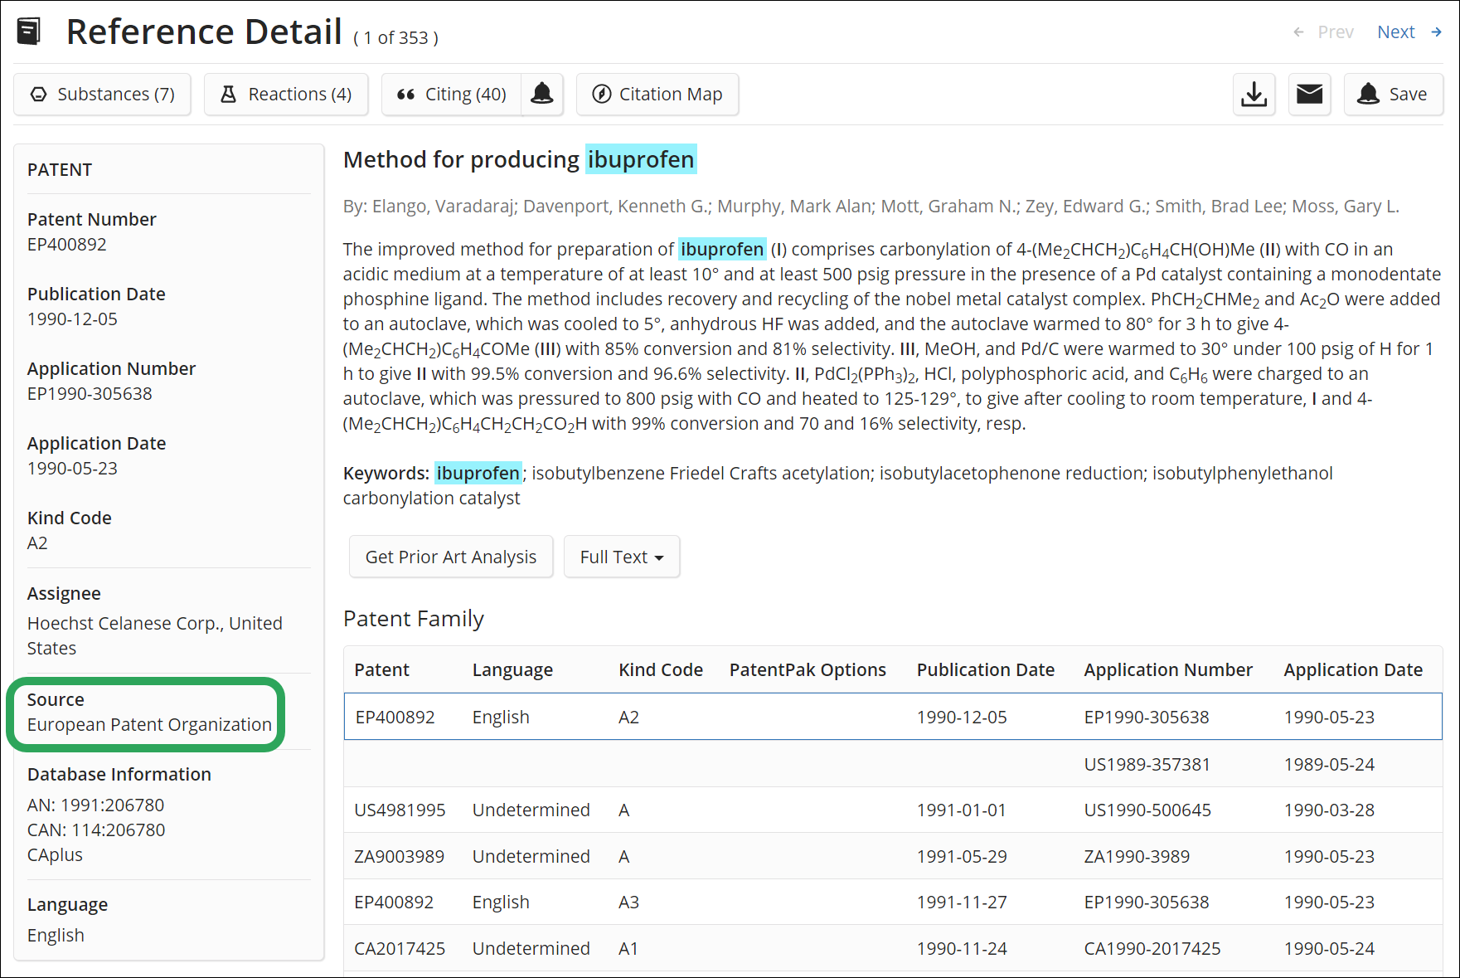This screenshot has height=978, width=1460.
Task: Go to Next reference
Action: click(x=1409, y=32)
